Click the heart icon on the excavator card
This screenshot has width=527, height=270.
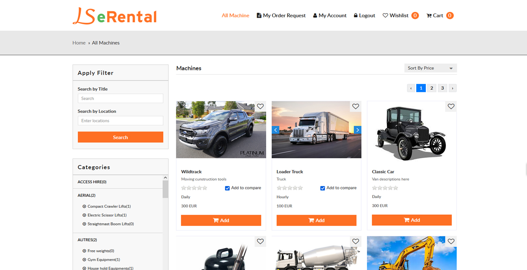pyautogui.click(x=451, y=241)
